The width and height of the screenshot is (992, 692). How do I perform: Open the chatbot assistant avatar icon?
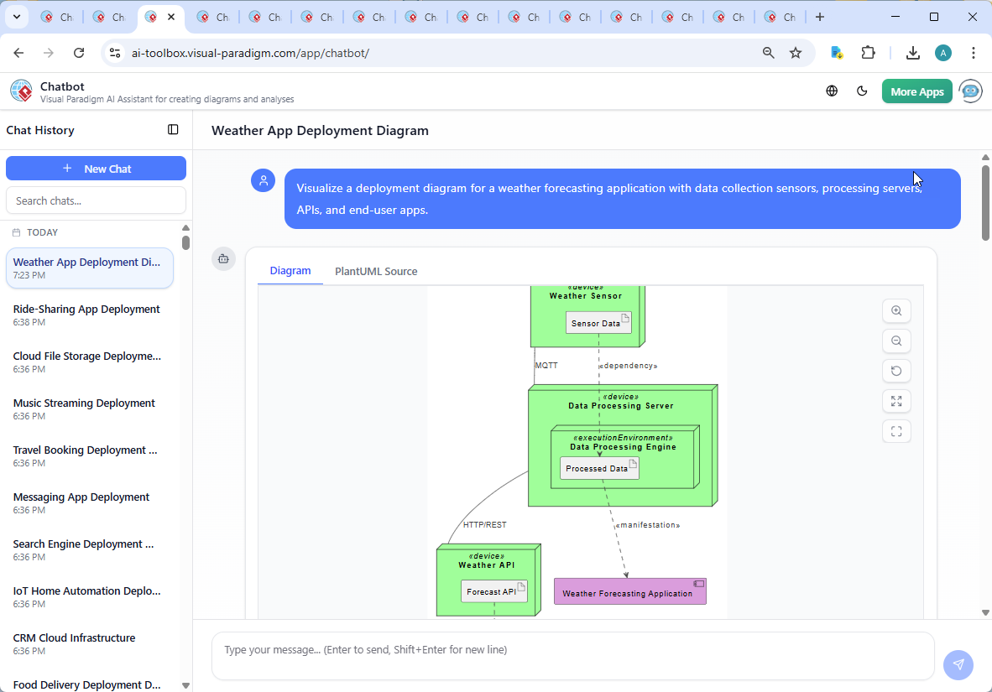pyautogui.click(x=970, y=91)
